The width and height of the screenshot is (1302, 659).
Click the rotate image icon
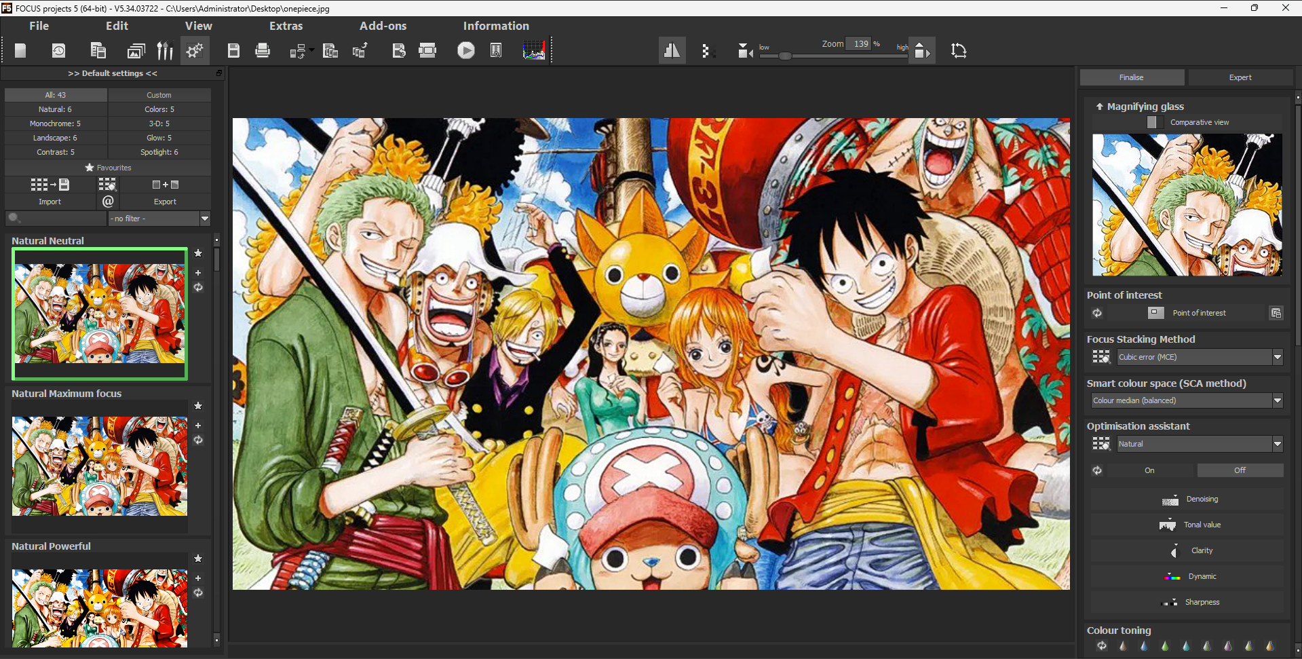coord(958,50)
